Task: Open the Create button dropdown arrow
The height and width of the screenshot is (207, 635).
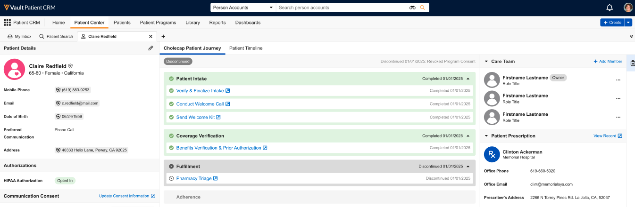Action: coord(628,23)
